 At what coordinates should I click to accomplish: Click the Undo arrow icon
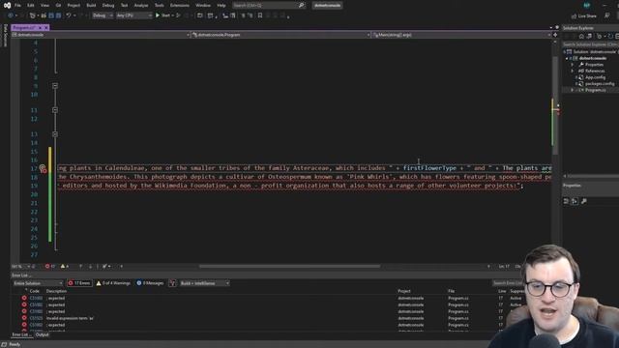(69, 15)
